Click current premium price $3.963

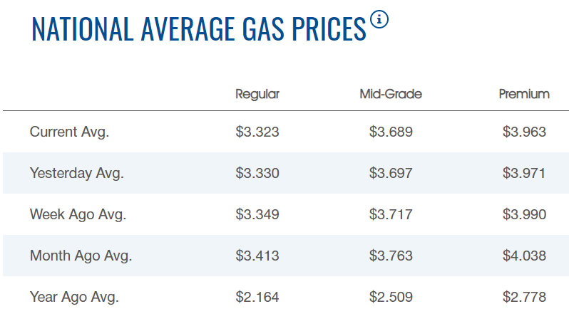(x=524, y=132)
